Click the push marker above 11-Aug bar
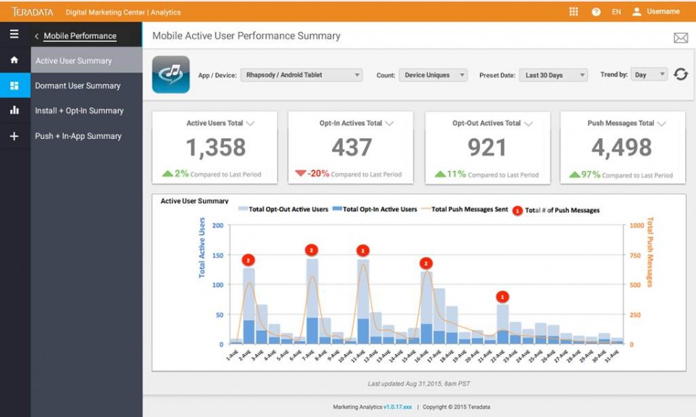Image resolution: width=696 pixels, height=417 pixels. click(363, 250)
